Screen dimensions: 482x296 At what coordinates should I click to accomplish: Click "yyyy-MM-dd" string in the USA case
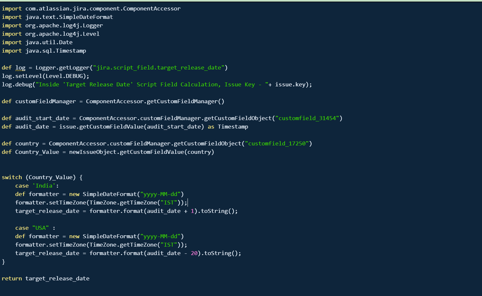tap(160, 236)
